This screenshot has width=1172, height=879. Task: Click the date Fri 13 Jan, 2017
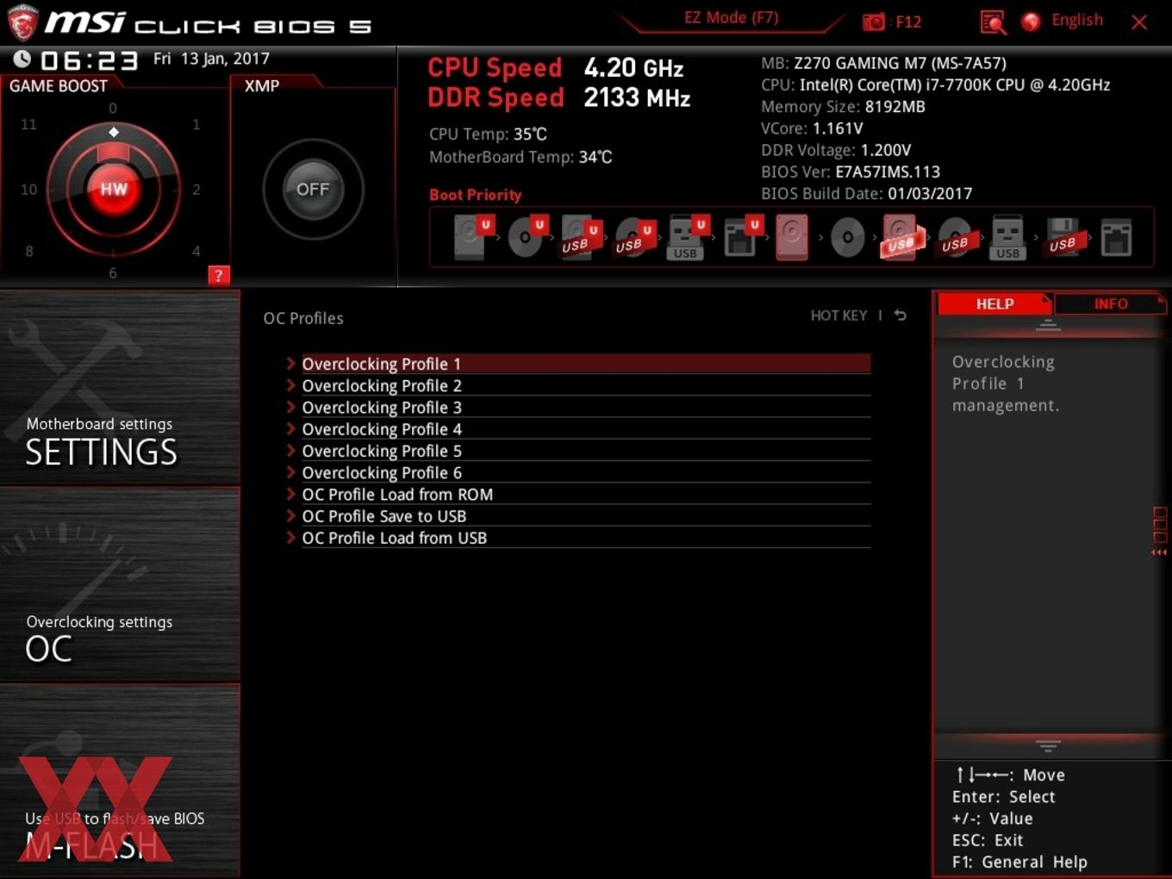point(211,59)
